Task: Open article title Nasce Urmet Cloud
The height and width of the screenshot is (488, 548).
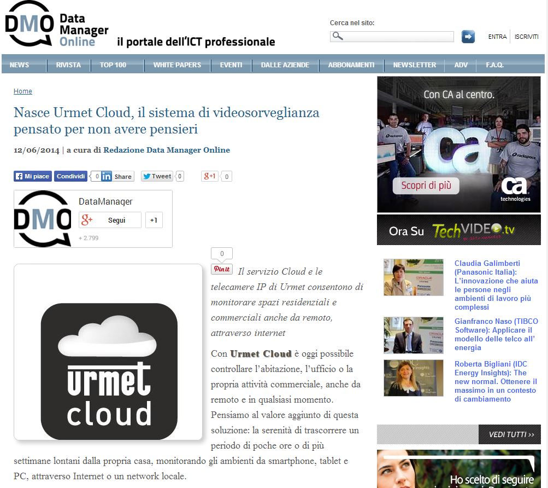Action: pyautogui.click(x=166, y=121)
